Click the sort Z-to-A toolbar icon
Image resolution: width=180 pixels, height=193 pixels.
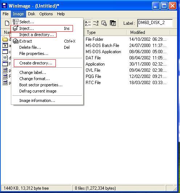pos(96,23)
